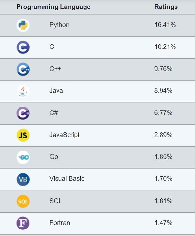The image size is (195, 236).
Task: Click the Ratings column header
Action: (x=166, y=7)
